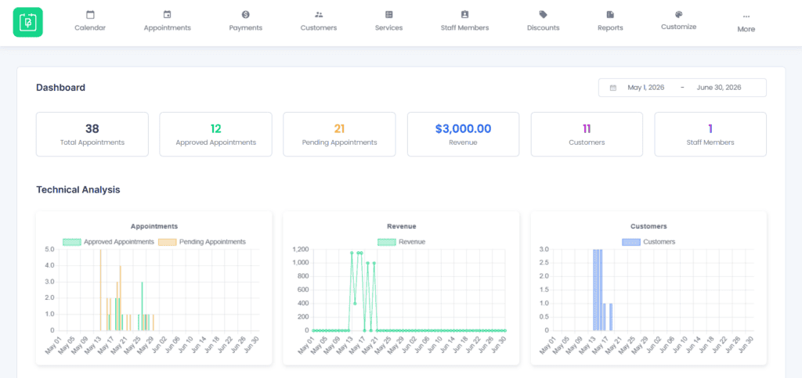802x378 pixels.
Task: Open the Approved Appointments card showing 12
Action: (x=216, y=135)
